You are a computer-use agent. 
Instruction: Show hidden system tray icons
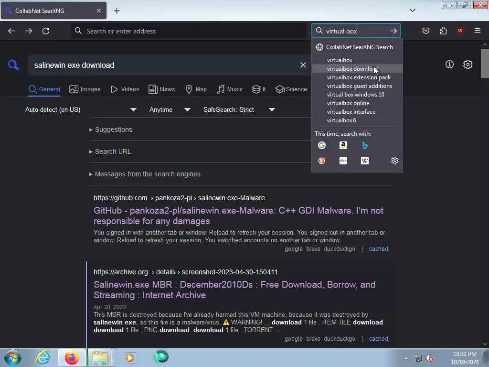pyautogui.click(x=406, y=358)
